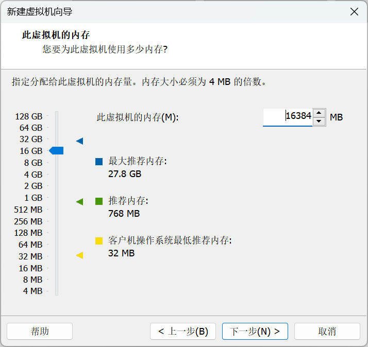Click the 8 GB scale label
The height and width of the screenshot is (347, 368).
tap(33, 163)
